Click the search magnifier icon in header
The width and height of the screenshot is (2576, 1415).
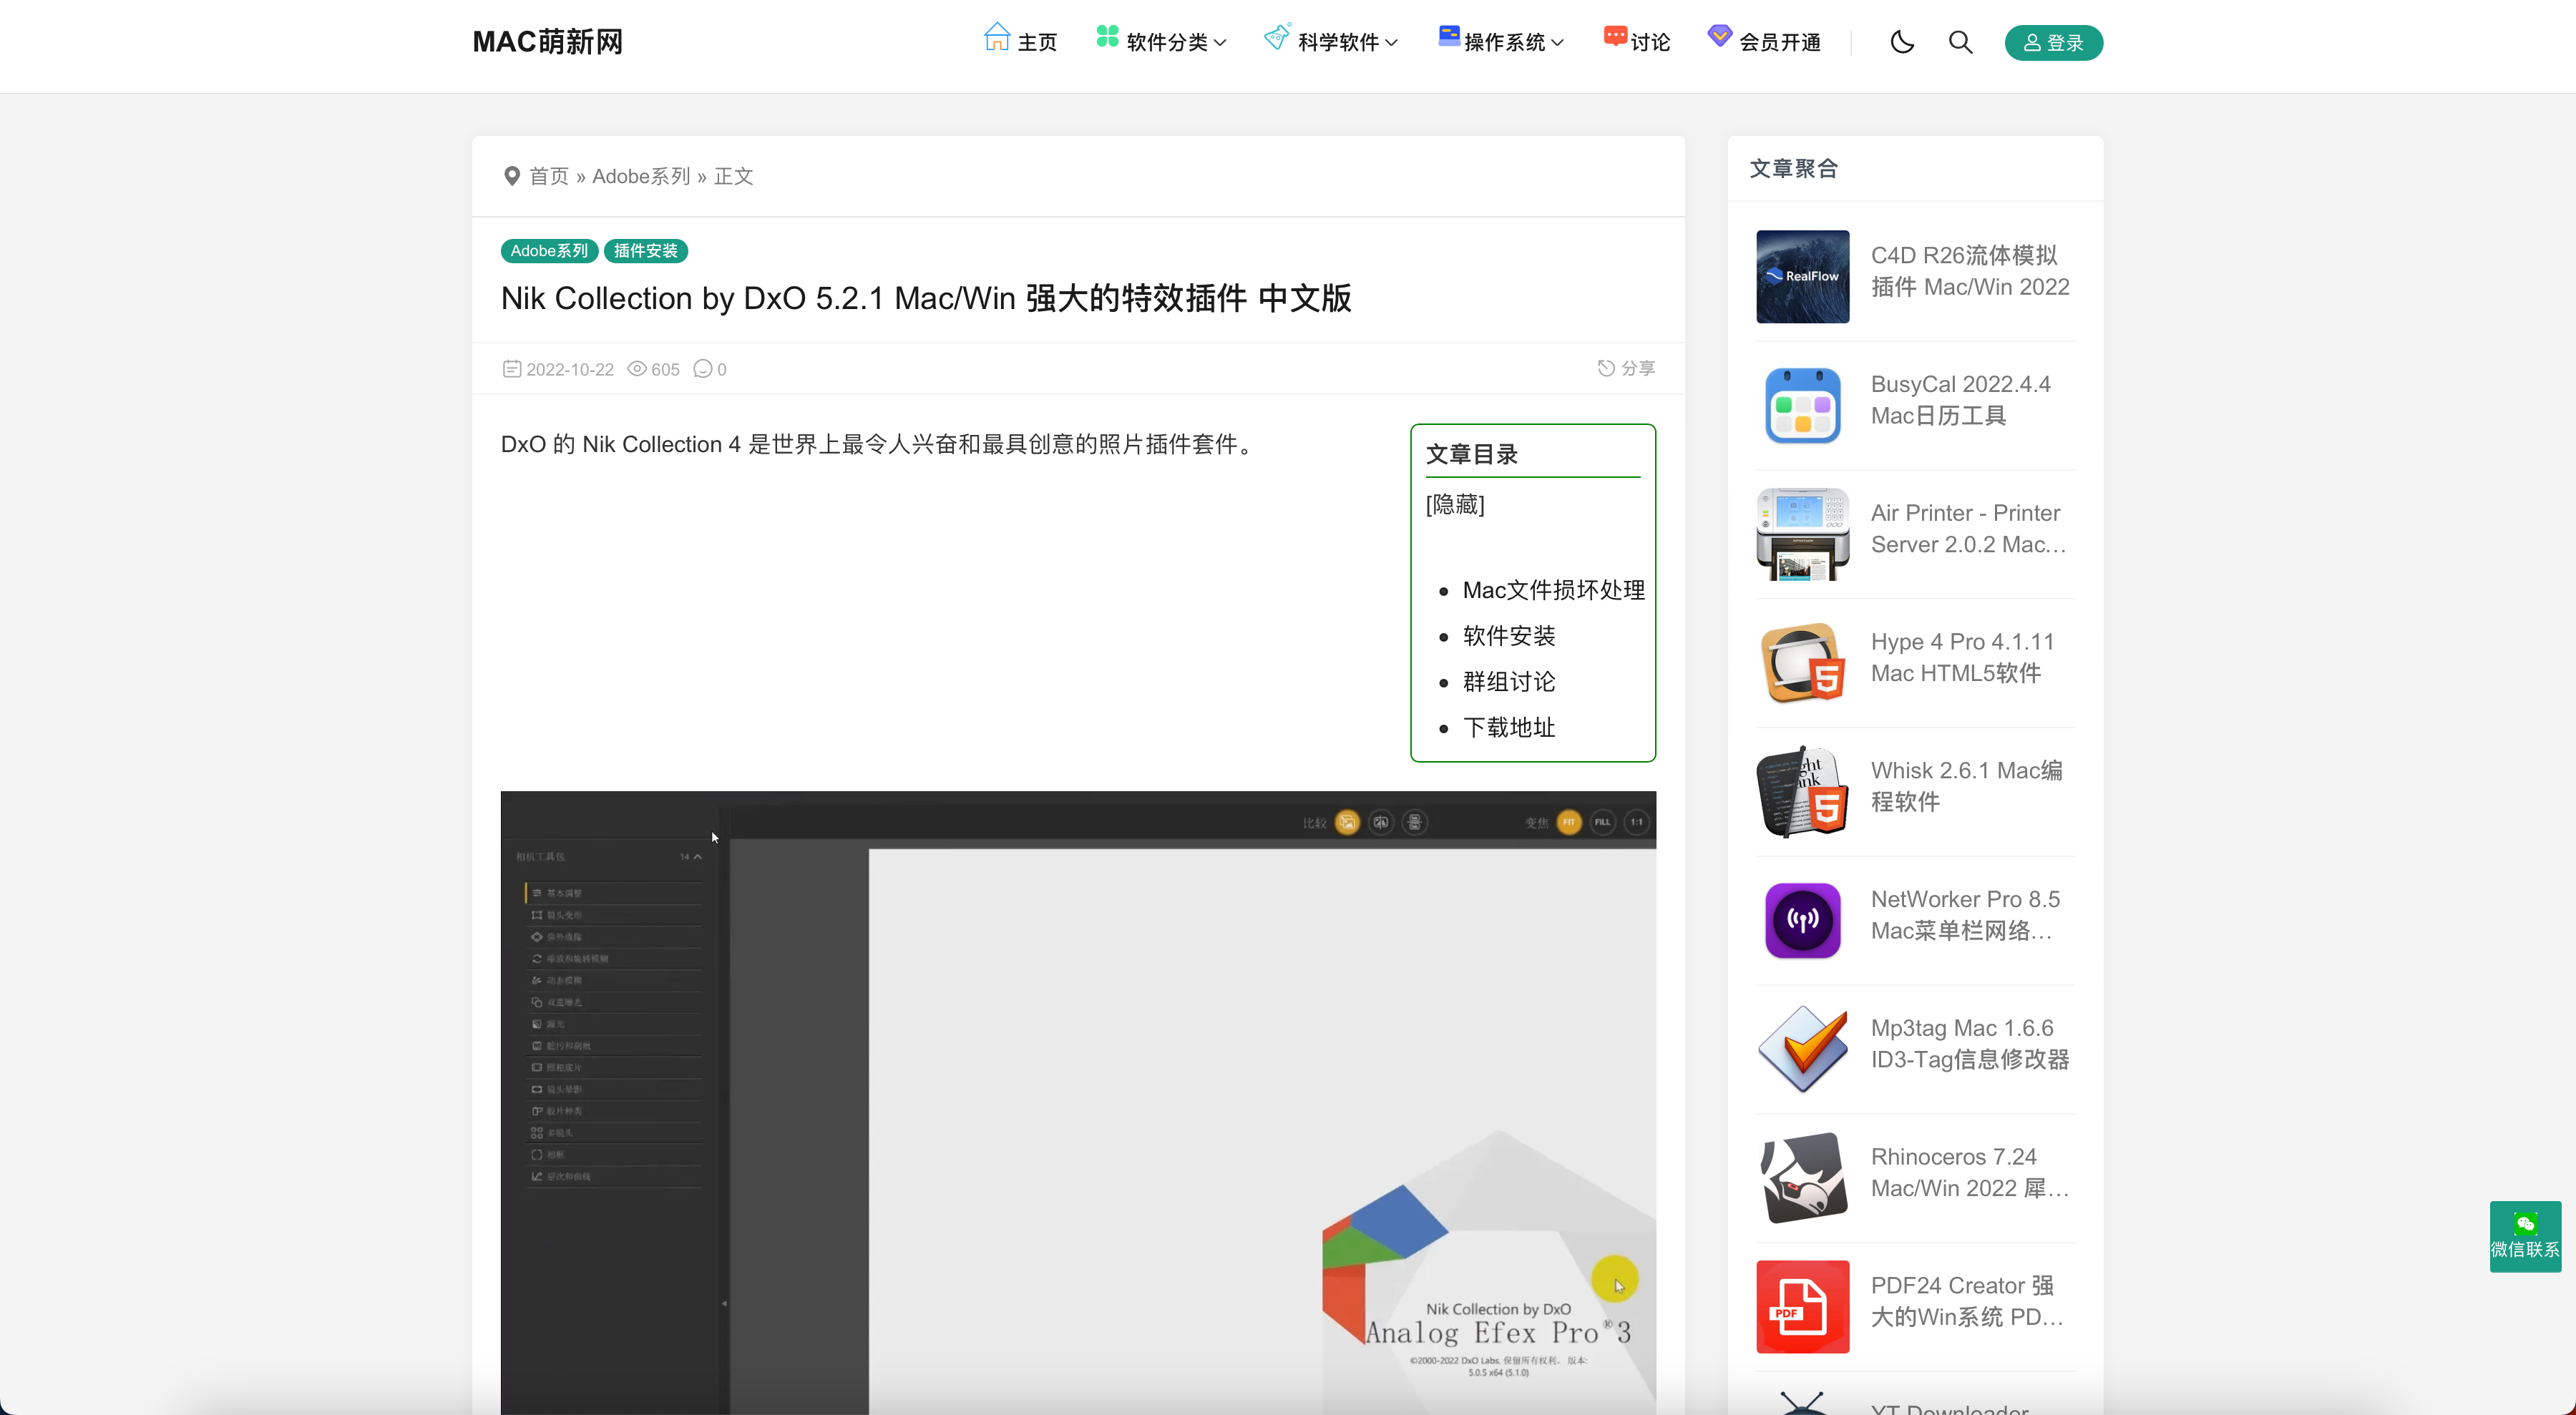coord(1959,42)
